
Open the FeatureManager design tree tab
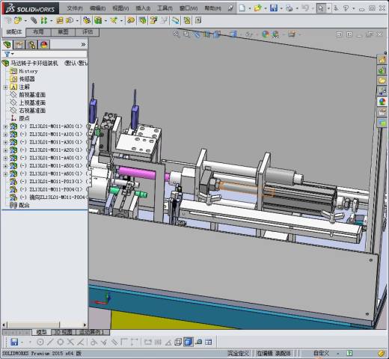tap(7, 45)
